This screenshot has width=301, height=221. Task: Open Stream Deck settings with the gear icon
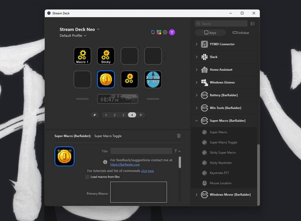[165, 32]
